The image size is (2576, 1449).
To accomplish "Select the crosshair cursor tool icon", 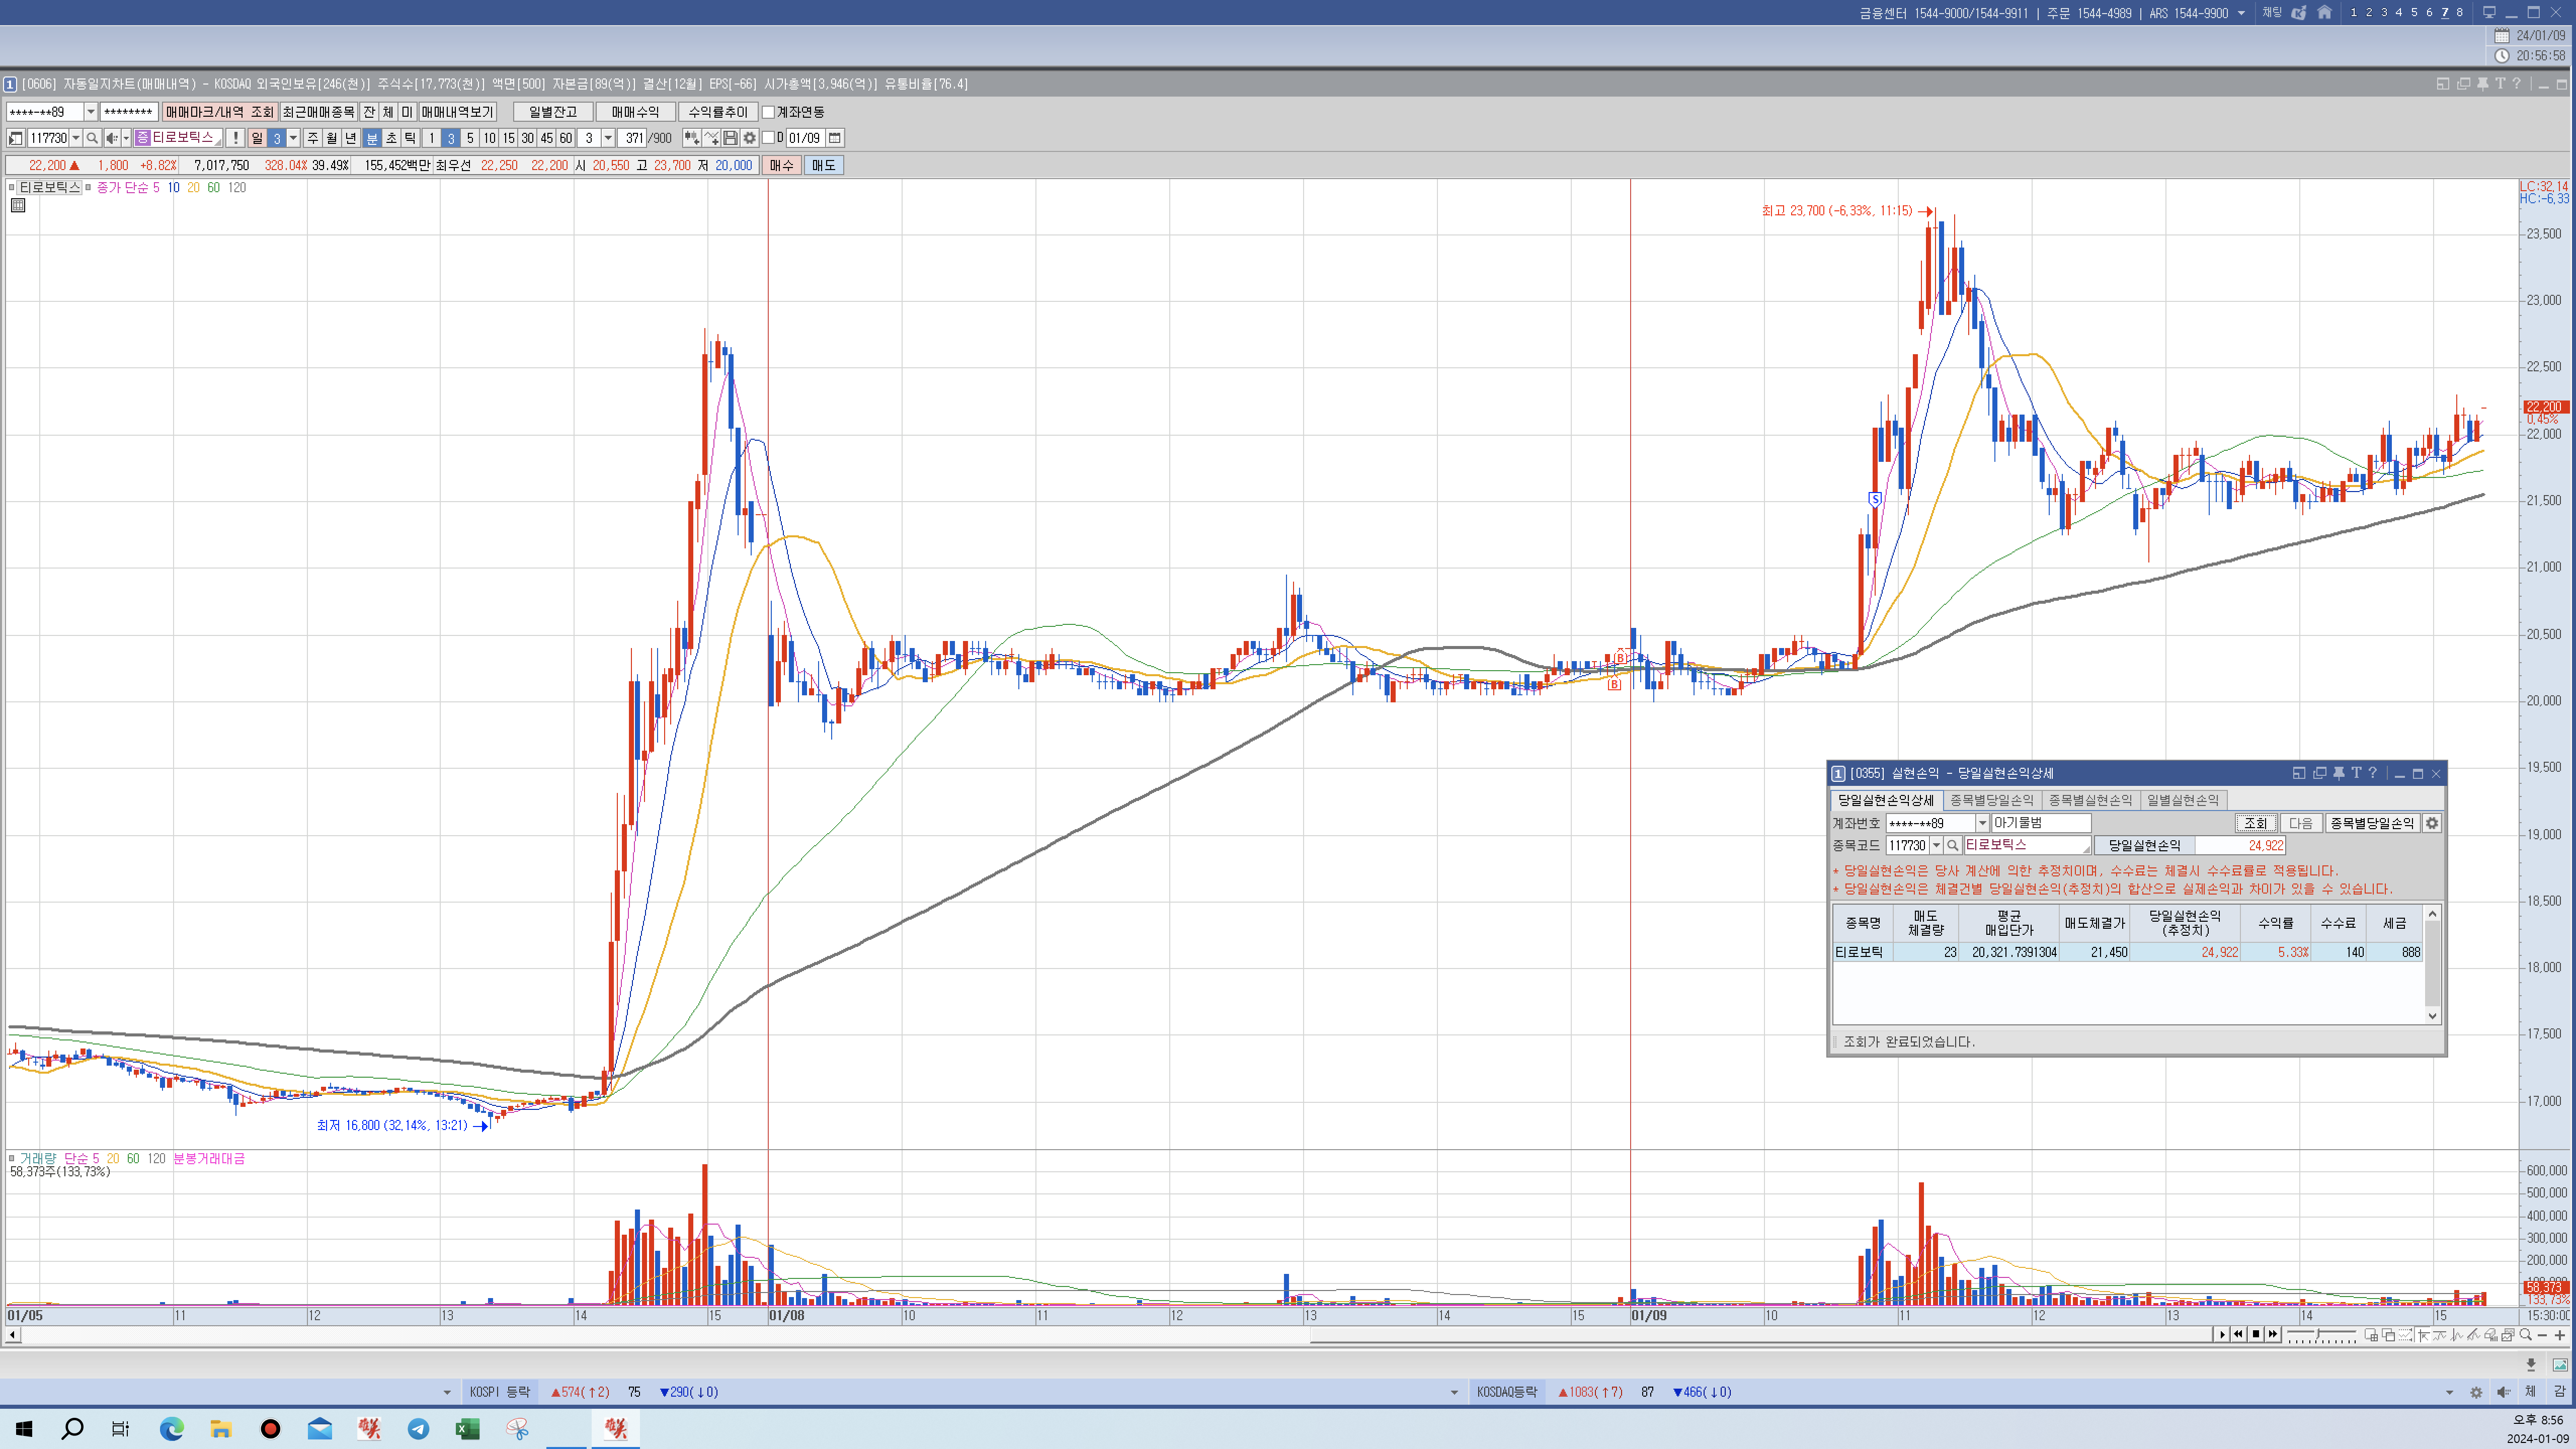I will point(2423,1335).
